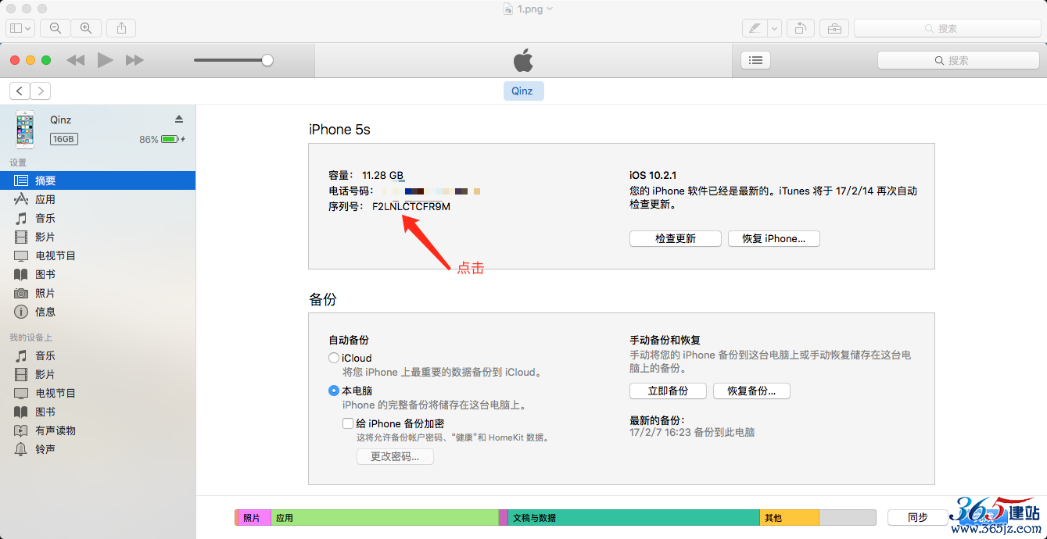Open Preview's share button
The image size is (1047, 539).
(121, 28)
